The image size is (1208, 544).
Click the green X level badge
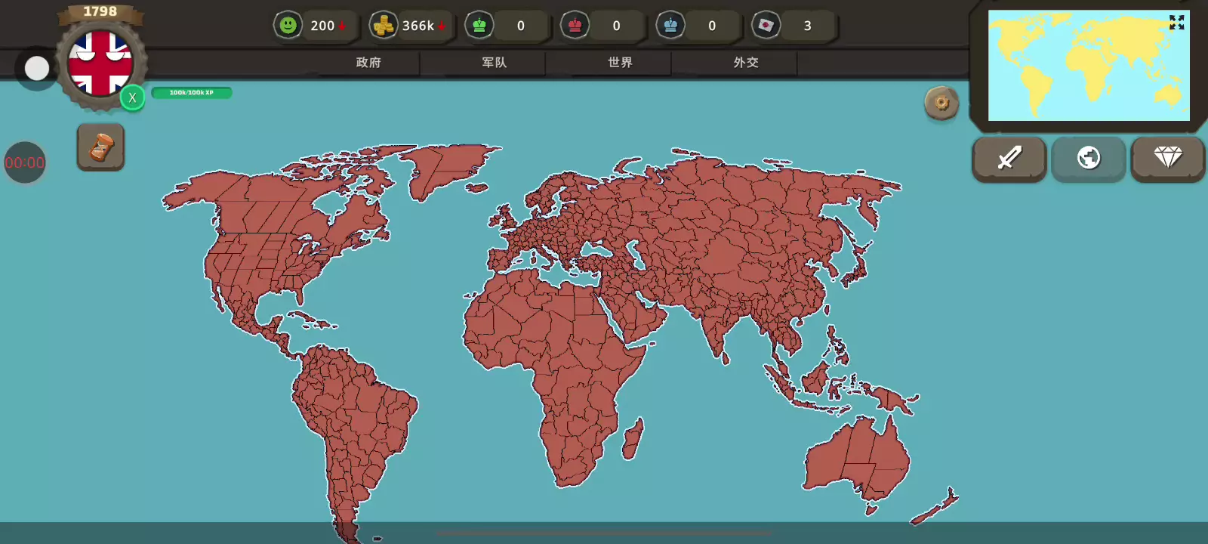click(x=132, y=97)
